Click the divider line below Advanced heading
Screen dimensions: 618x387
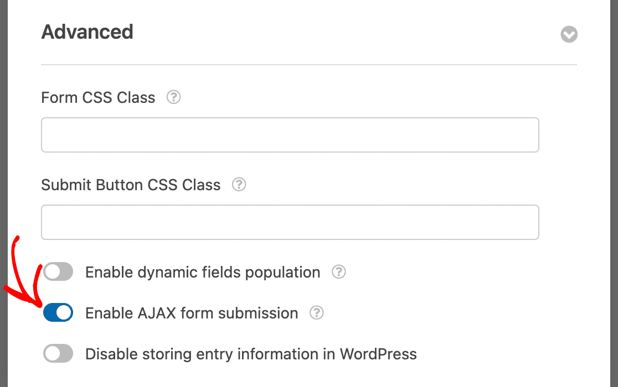pos(308,65)
